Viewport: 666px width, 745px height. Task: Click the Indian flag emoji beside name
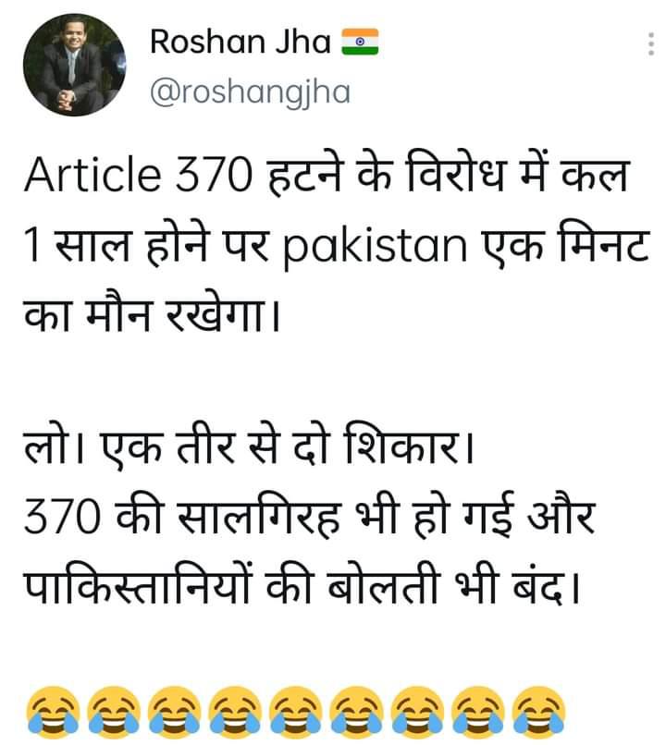pos(361,42)
